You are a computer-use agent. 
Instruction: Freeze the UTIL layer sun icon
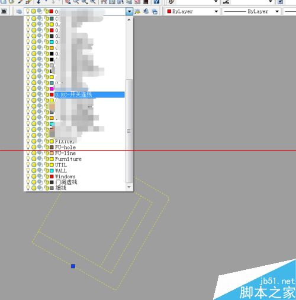(x=34, y=165)
